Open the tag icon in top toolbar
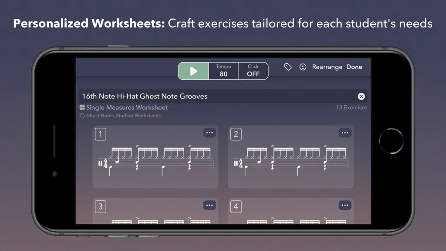This screenshot has height=251, width=446. (x=287, y=67)
